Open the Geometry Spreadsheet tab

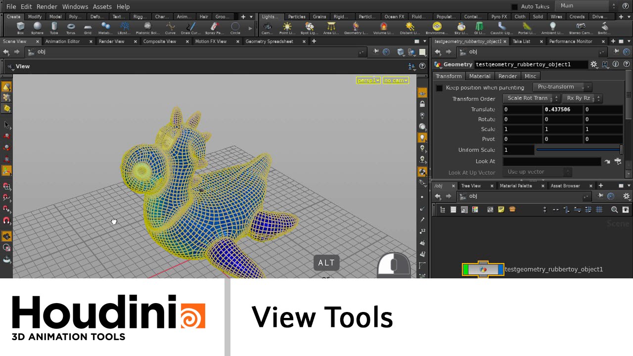point(270,42)
